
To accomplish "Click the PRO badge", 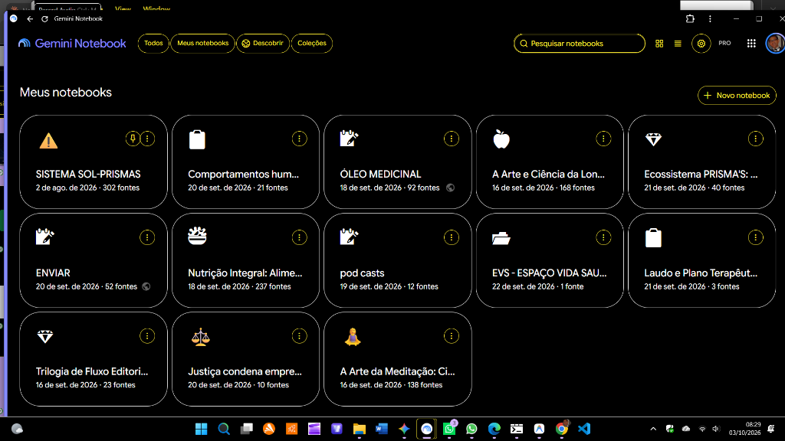I will pyautogui.click(x=724, y=43).
